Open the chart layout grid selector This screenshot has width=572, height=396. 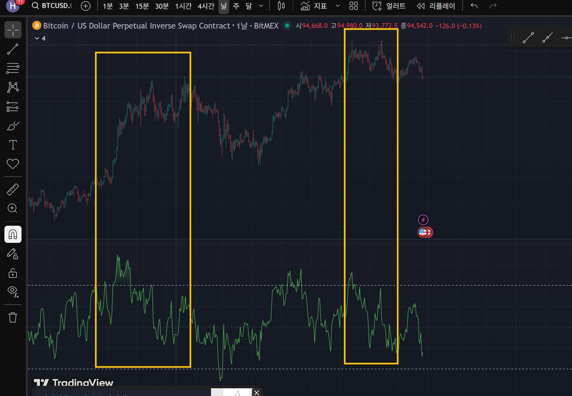tap(353, 6)
